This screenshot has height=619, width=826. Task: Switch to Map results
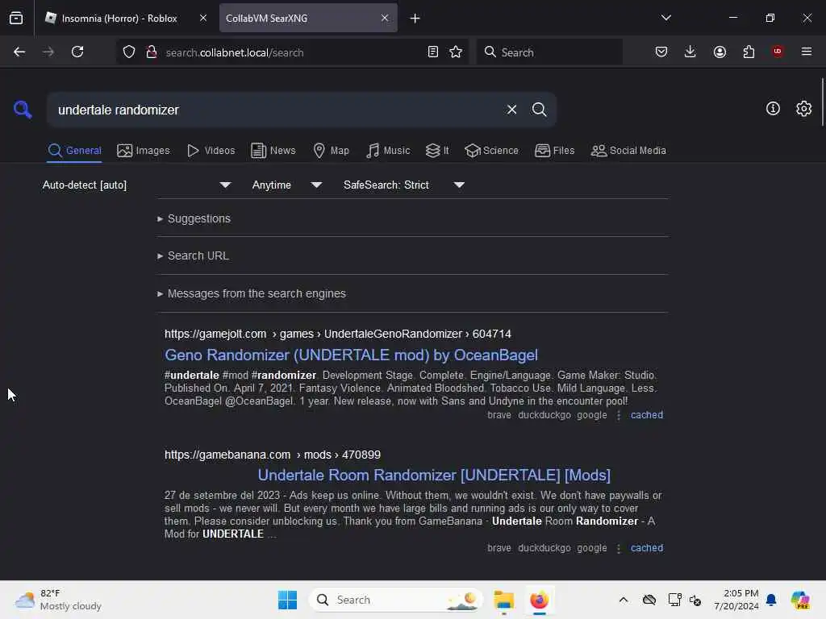pos(331,151)
